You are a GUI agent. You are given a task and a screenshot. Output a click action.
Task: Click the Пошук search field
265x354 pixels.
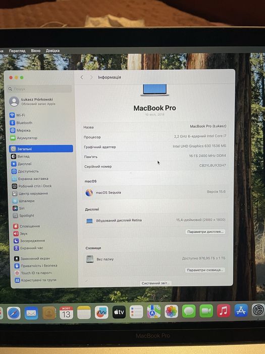click(39, 88)
